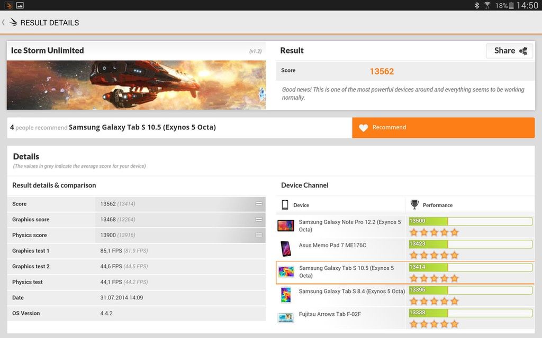Click the Device Channel heading
Screen dimensions: 542x338
(304, 185)
